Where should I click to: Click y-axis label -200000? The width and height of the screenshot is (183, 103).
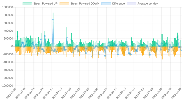[8, 54]
